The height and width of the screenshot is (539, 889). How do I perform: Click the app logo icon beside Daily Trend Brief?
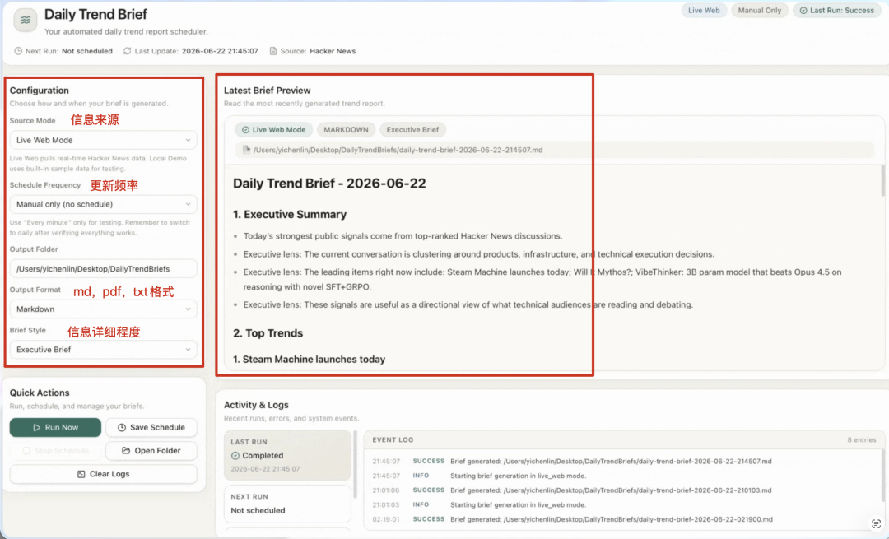point(26,21)
